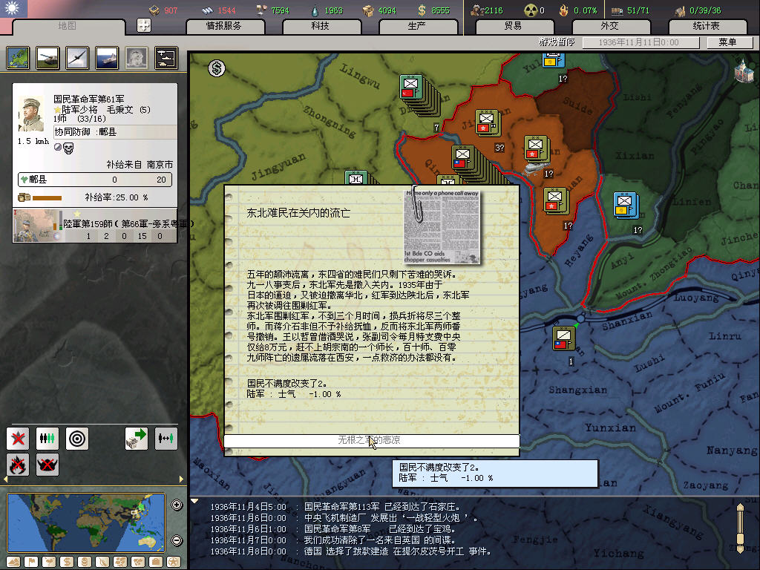The image size is (760, 570).
Task: Confirm the event with 无根之萍的悲凉 button
Action: pos(371,441)
